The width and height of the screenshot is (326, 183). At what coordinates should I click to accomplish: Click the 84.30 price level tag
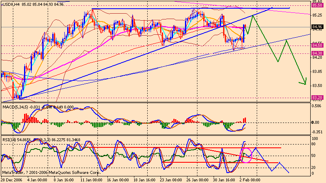pyautogui.click(x=317, y=53)
